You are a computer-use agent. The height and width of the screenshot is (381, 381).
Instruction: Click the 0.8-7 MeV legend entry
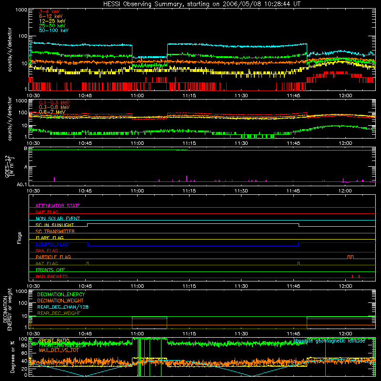pyautogui.click(x=52, y=112)
